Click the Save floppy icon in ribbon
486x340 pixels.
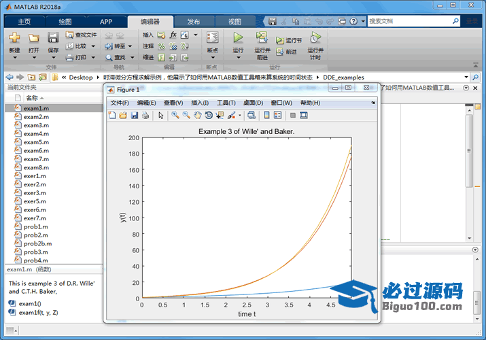coord(53,38)
